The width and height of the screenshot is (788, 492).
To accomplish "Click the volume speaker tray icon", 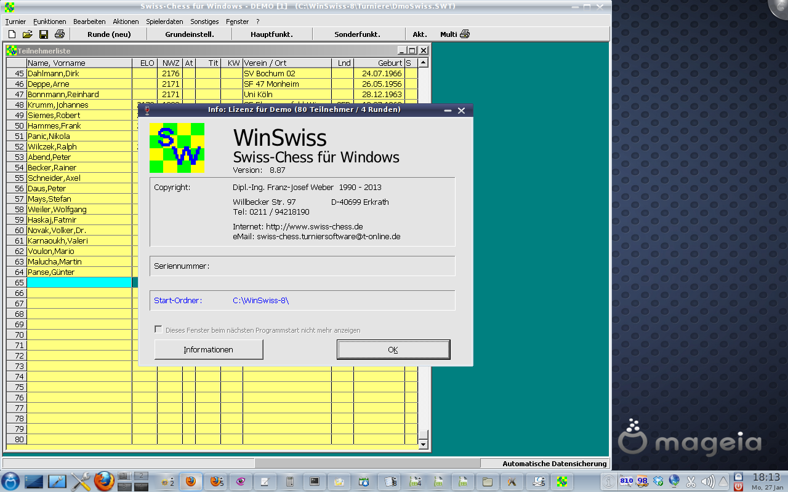I will point(707,482).
